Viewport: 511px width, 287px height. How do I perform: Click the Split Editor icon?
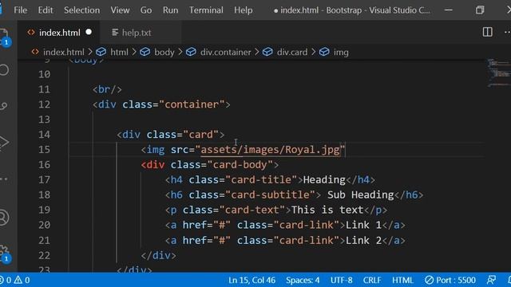click(x=488, y=32)
